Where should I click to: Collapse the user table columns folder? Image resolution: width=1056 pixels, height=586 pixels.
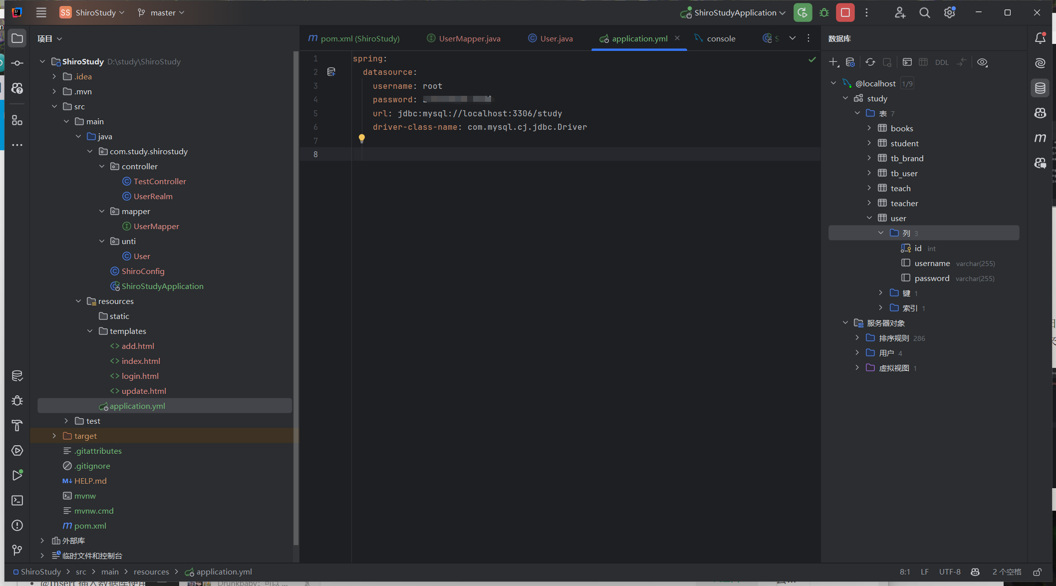tap(881, 233)
